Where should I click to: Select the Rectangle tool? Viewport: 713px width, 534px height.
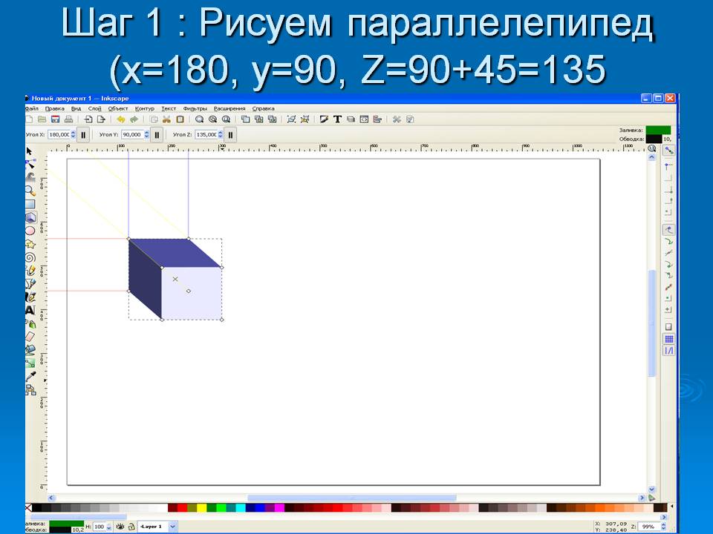pos(30,204)
